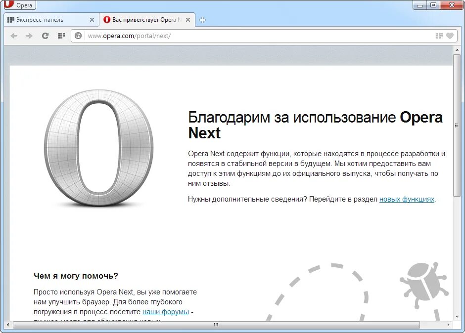Maximize the Opera window
The image size is (465, 333).
coord(433,5)
